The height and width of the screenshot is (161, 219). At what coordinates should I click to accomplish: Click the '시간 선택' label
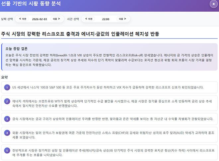pos(73,19)
